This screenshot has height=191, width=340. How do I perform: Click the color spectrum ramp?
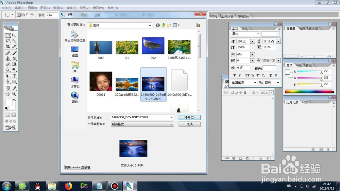click(309, 92)
